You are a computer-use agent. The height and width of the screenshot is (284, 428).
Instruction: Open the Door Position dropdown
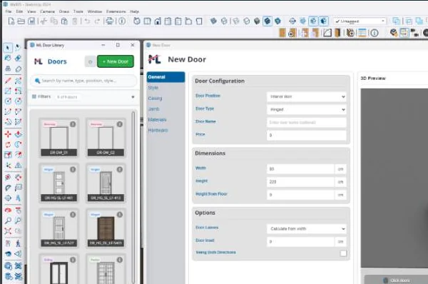coord(307,96)
